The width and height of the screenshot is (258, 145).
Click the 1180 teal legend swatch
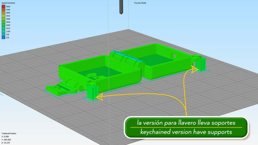click(4, 31)
